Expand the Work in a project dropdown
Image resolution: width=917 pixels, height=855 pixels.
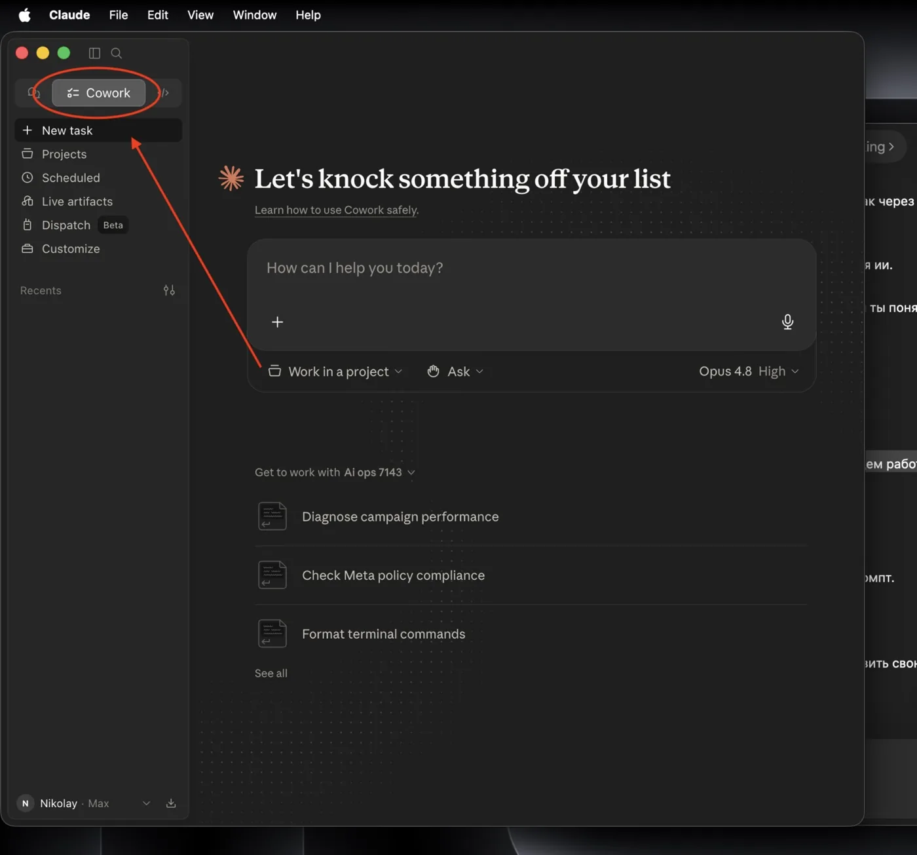pyautogui.click(x=335, y=371)
